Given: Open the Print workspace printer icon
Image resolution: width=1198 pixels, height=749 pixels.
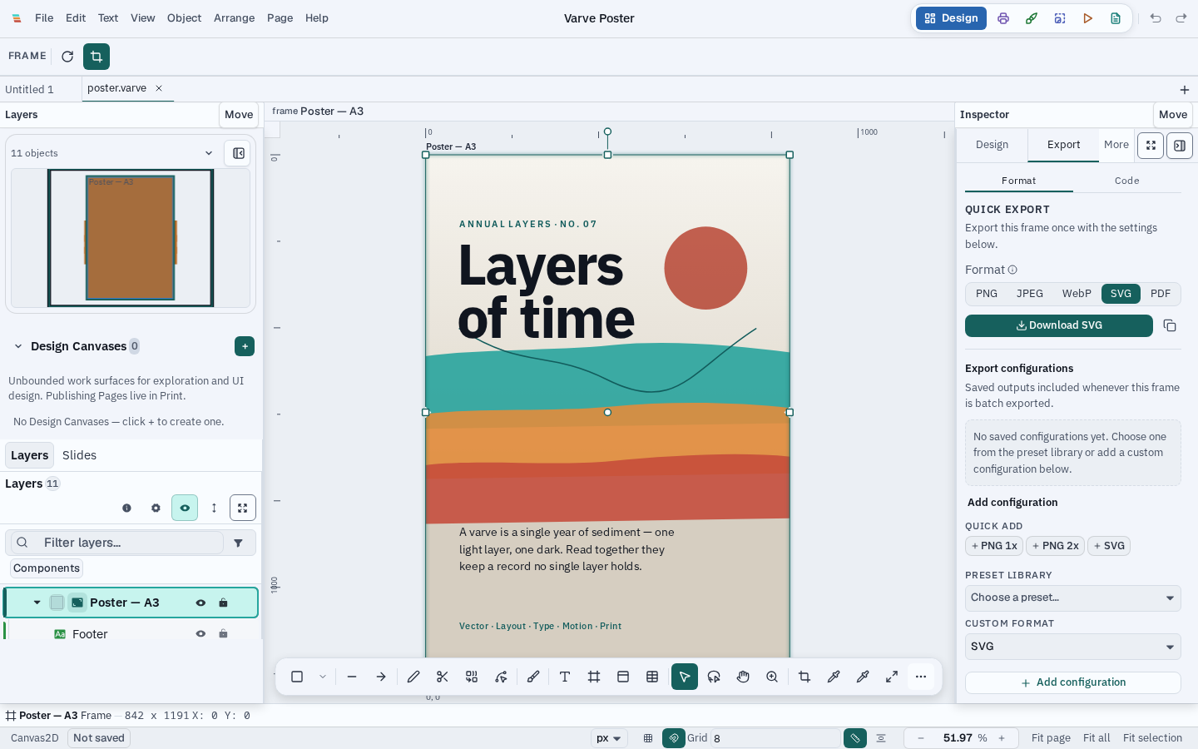Looking at the screenshot, I should 1003,18.
